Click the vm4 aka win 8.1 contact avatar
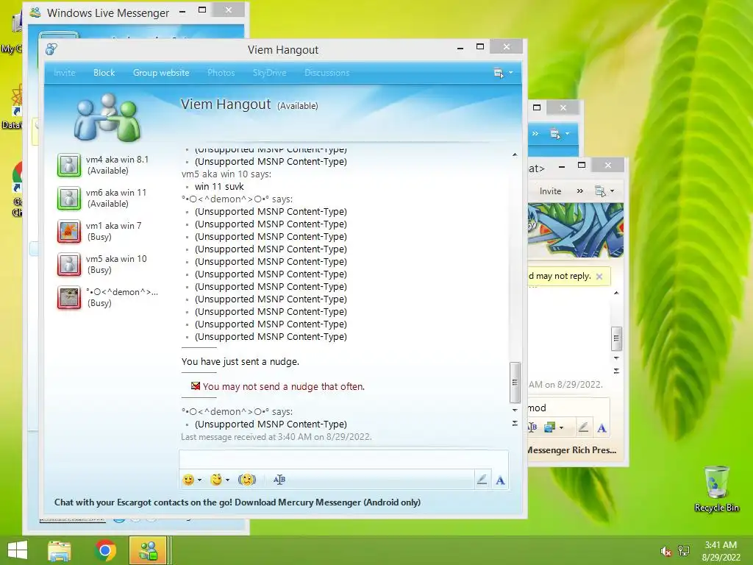 pyautogui.click(x=69, y=165)
